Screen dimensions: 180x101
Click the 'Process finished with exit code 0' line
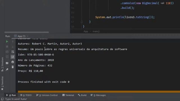coord(44,82)
